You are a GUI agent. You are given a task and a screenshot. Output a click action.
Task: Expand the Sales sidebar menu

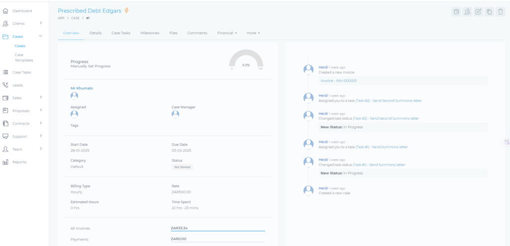click(40, 97)
